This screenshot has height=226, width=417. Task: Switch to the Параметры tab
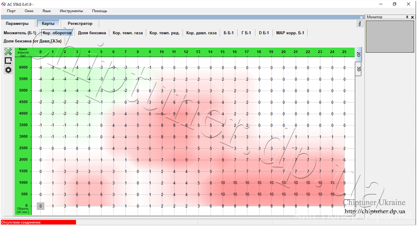17,24
